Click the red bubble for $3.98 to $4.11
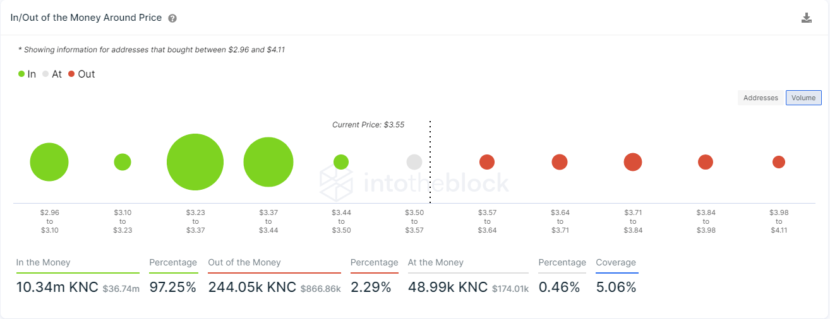The height and width of the screenshot is (319, 830). click(779, 162)
